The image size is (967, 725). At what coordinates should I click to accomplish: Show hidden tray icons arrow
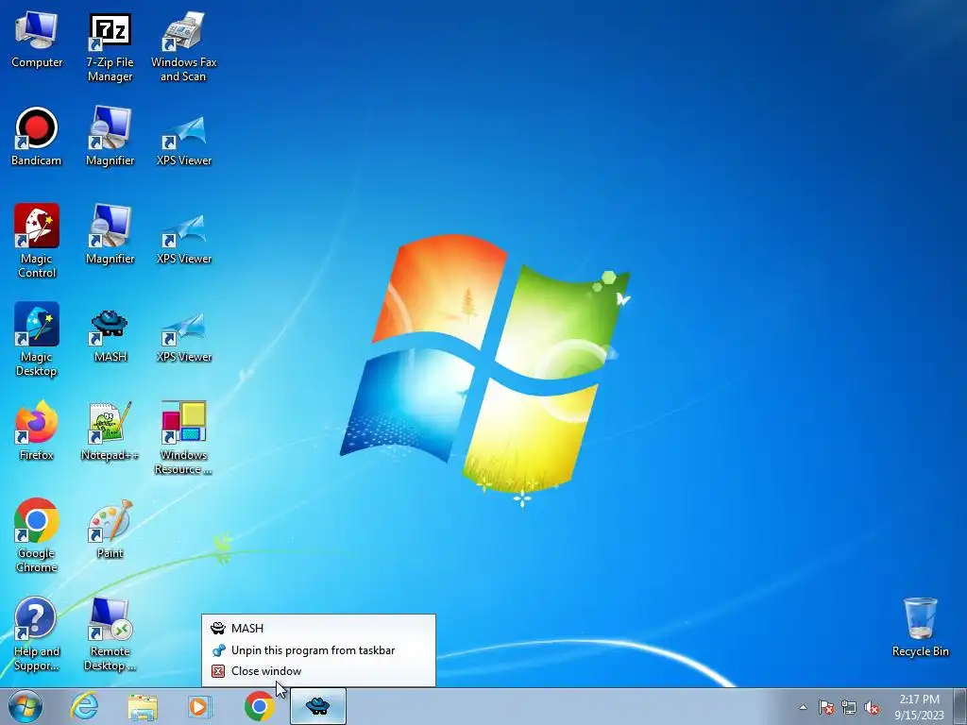click(803, 707)
